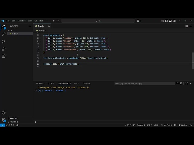Image resolution: width=194 pixels, height=145 pixels.
Task: Open the Copilot dropdown arrow
Action: (x=141, y=21)
